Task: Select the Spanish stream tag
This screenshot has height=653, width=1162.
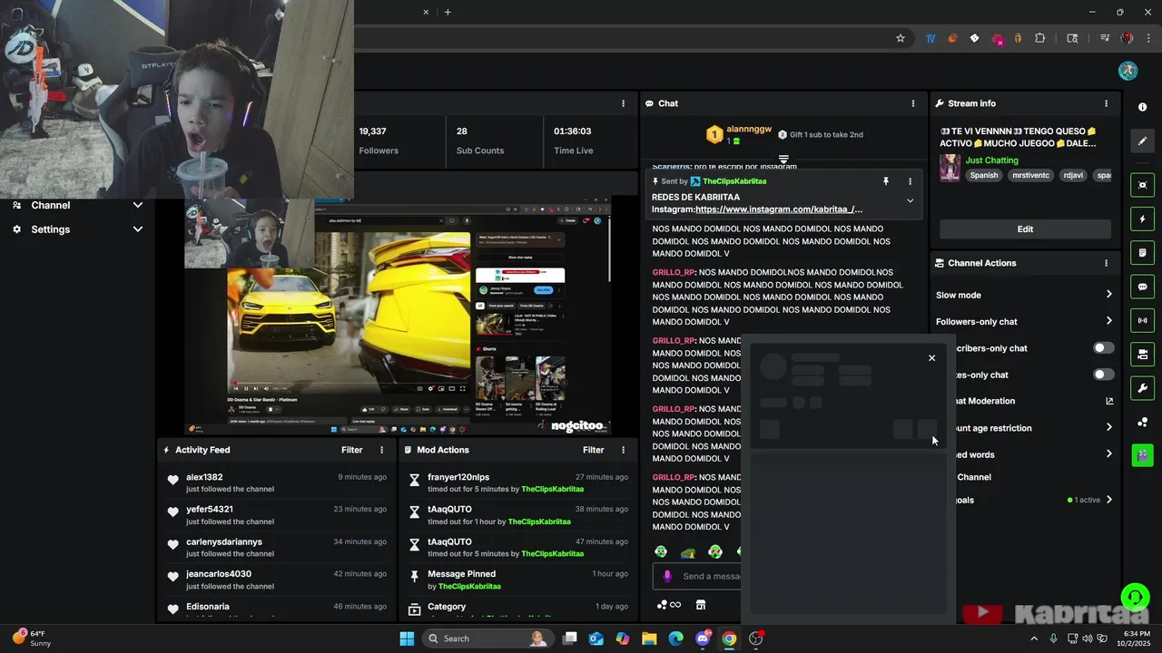Action: pos(983,176)
